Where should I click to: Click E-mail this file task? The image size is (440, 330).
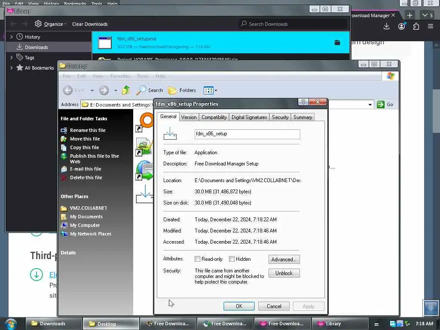coord(86,168)
